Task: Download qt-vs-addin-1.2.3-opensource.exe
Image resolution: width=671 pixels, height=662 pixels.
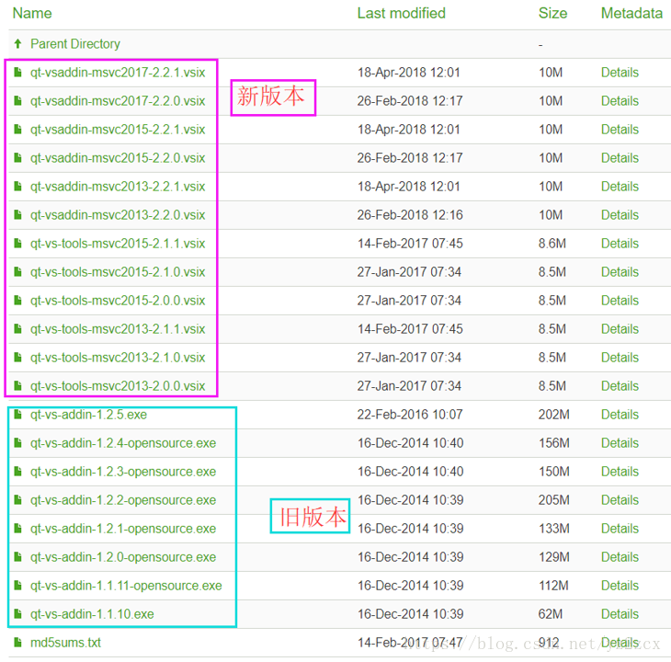Action: [123, 472]
